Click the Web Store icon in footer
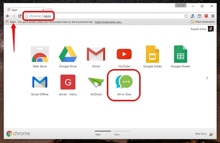220x143 pixels. (211, 134)
